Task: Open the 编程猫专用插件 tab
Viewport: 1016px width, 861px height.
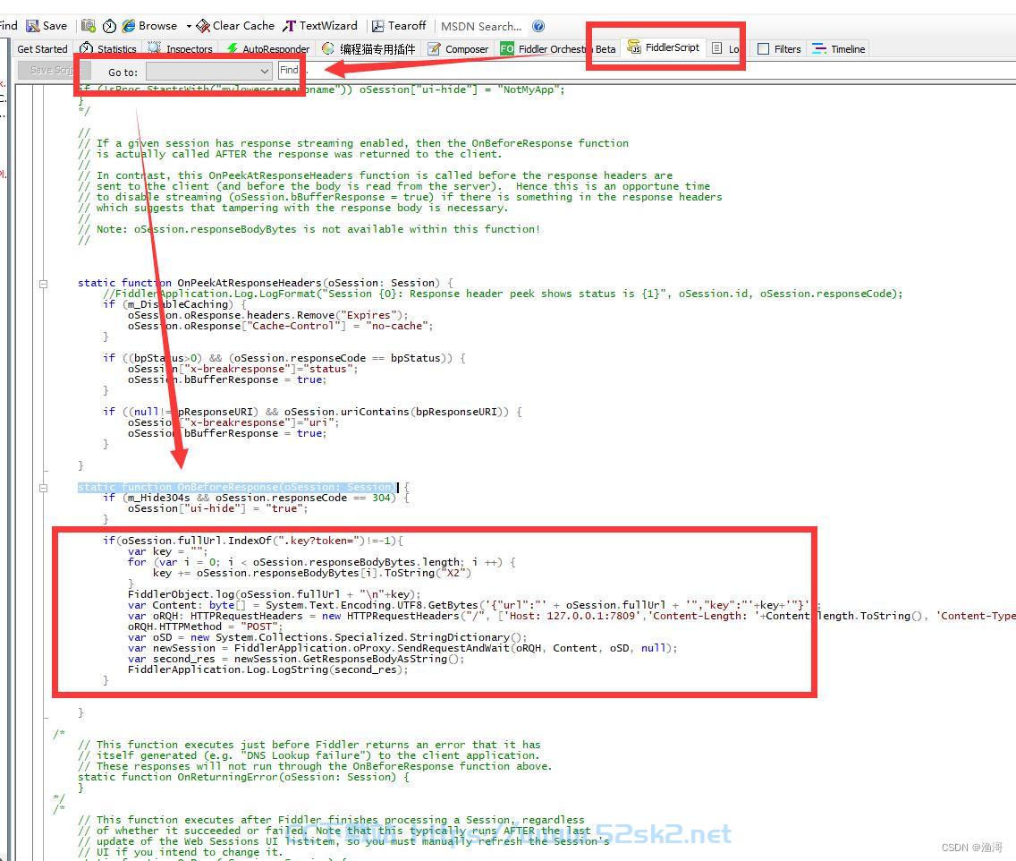Action: (x=368, y=48)
